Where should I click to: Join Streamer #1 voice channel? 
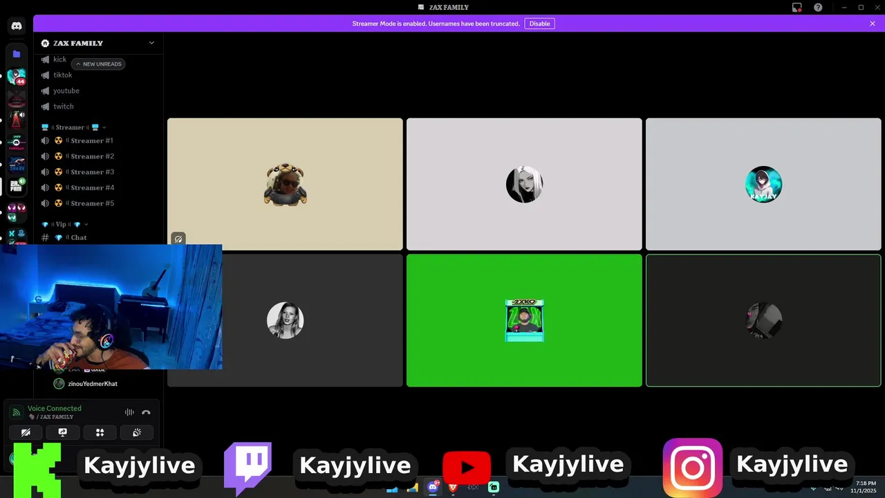coord(100,140)
